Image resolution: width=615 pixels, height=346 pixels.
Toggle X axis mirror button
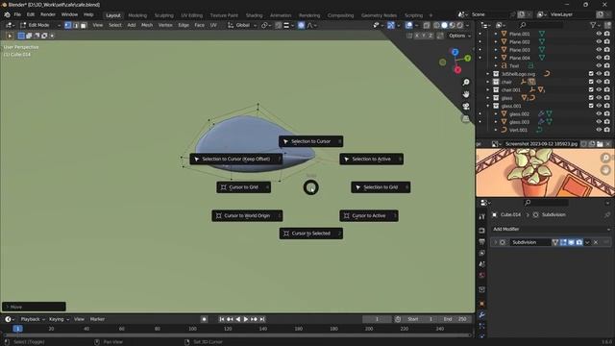click(x=417, y=36)
